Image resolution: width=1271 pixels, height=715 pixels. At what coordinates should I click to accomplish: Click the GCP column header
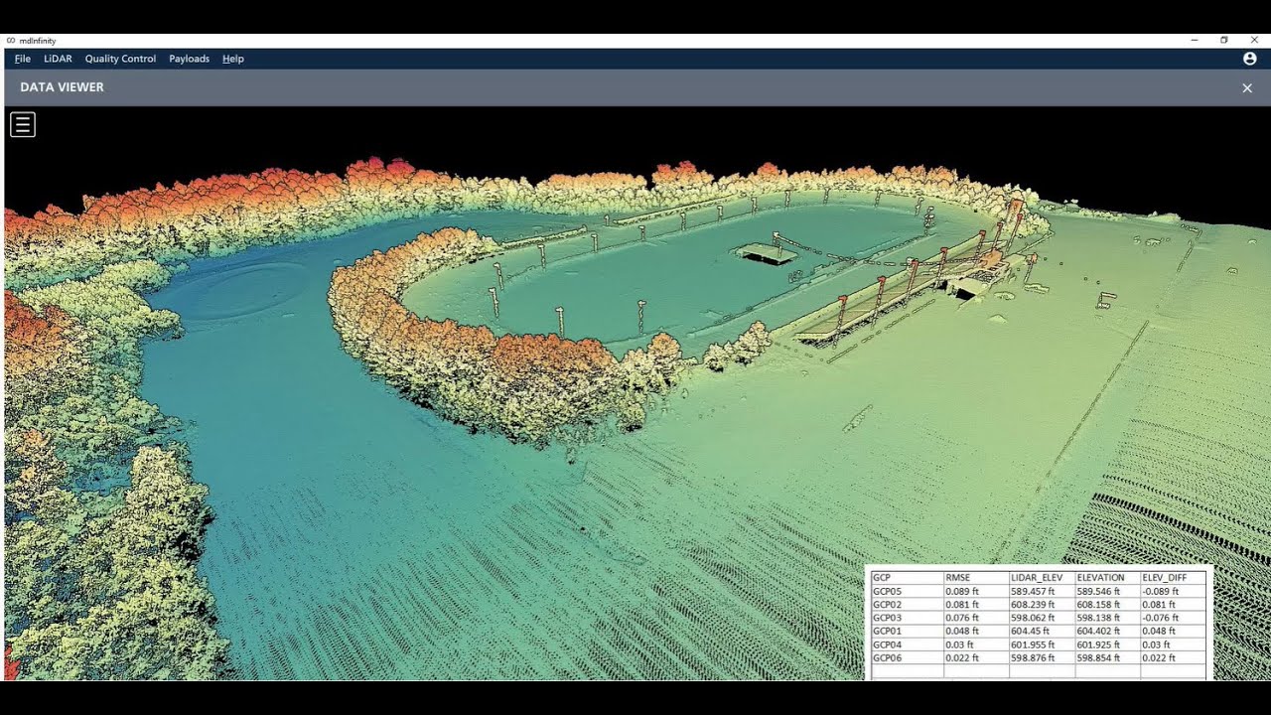click(x=907, y=577)
